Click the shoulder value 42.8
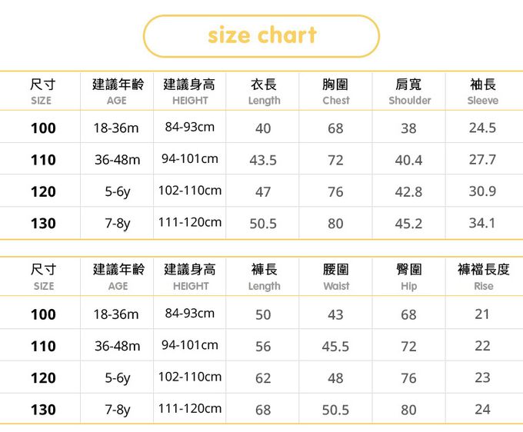The height and width of the screenshot is (432, 523). 408,192
